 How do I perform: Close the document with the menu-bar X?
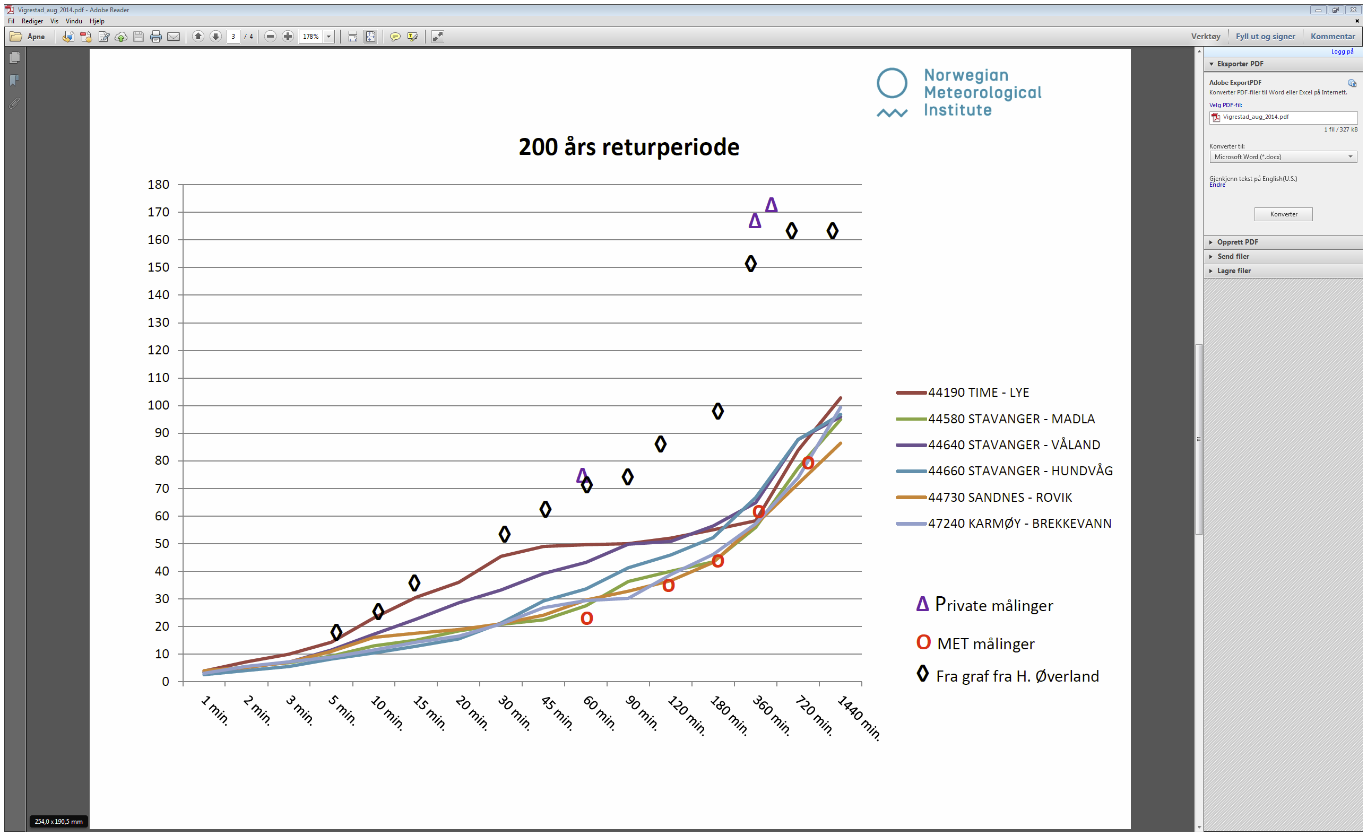pyautogui.click(x=1357, y=21)
